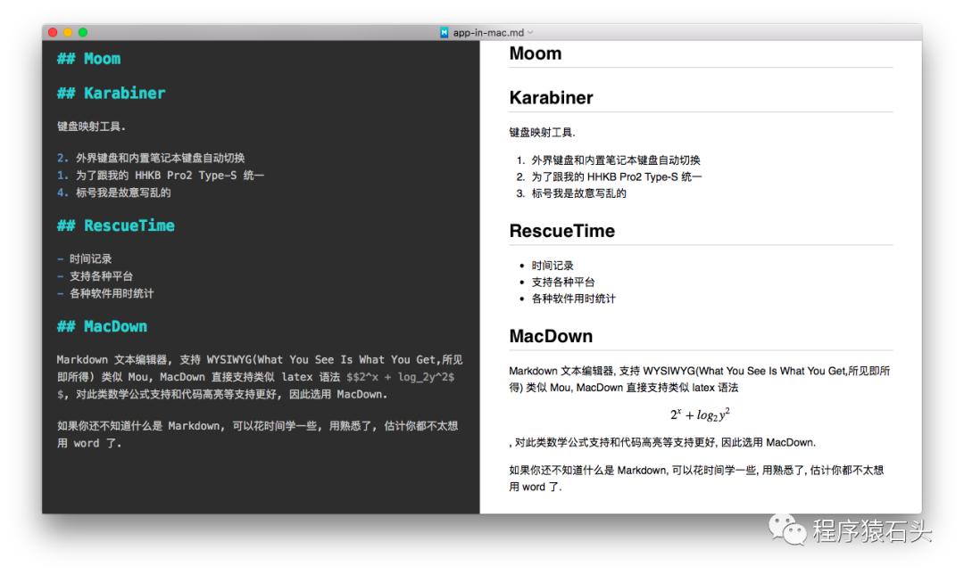This screenshot has width=964, height=574.
Task: Click the 'MacDown' heading in preview pane
Action: [551, 336]
